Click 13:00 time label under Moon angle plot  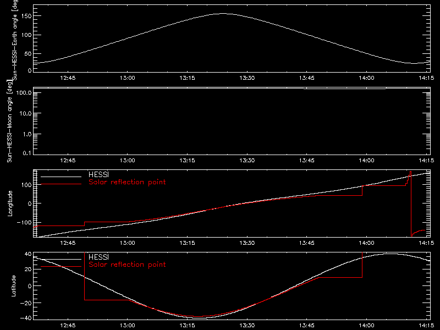(x=128, y=161)
